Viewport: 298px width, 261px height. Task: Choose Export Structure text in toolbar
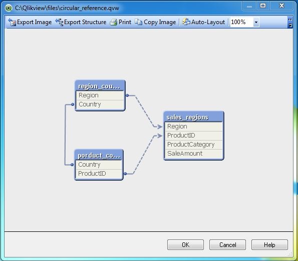85,22
